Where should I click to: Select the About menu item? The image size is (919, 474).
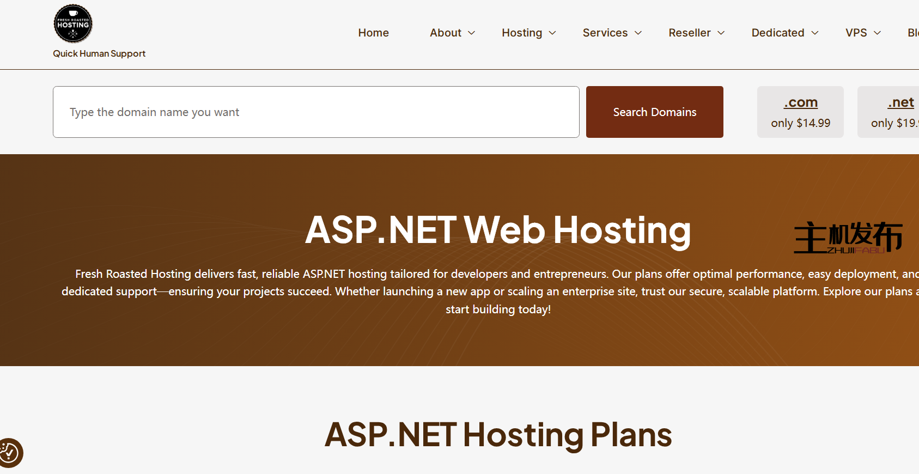click(445, 33)
